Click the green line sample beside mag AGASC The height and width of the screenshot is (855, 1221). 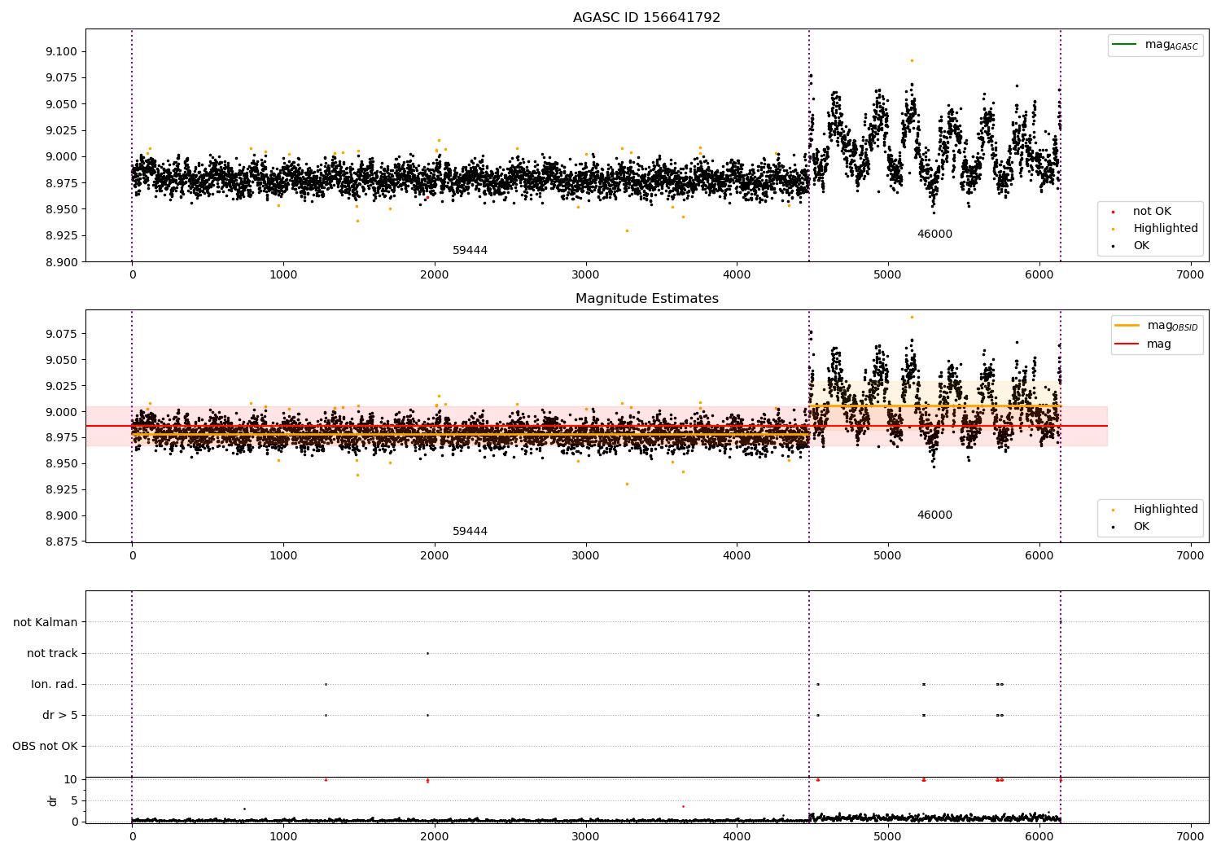(1124, 44)
